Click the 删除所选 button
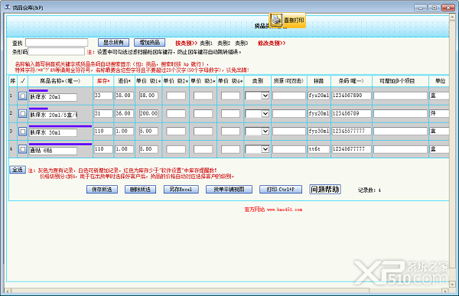This screenshot has height=296, width=459. 140,190
